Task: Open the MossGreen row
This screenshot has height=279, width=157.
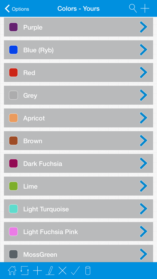Action: (78, 253)
